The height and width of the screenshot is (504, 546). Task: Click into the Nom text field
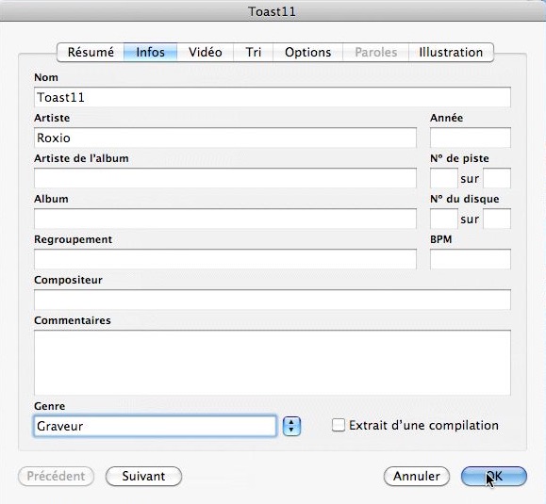pyautogui.click(x=273, y=97)
